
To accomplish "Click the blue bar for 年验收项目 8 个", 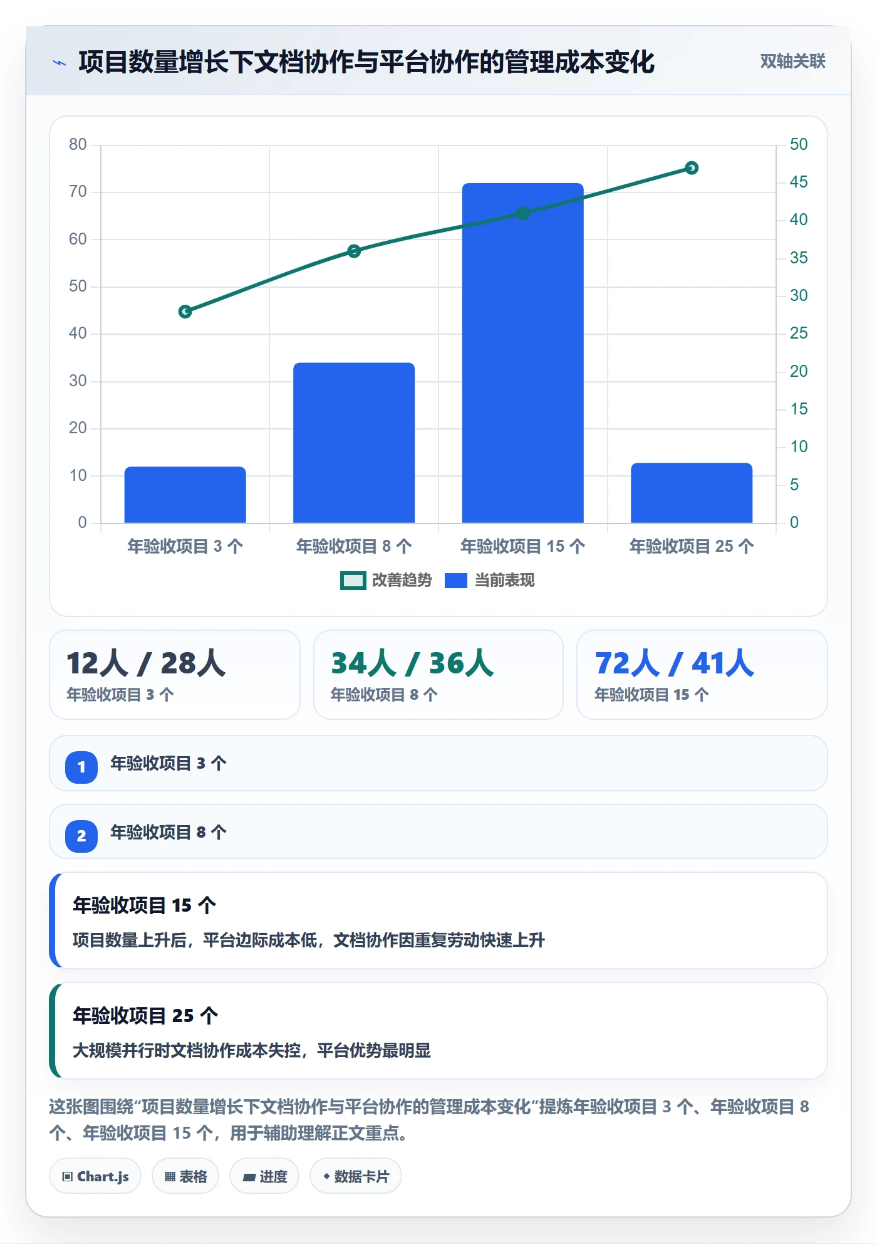I will [354, 443].
